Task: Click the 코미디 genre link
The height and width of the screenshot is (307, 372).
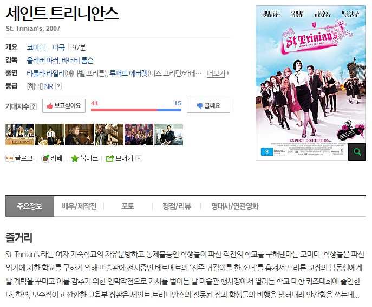Action: [x=36, y=48]
